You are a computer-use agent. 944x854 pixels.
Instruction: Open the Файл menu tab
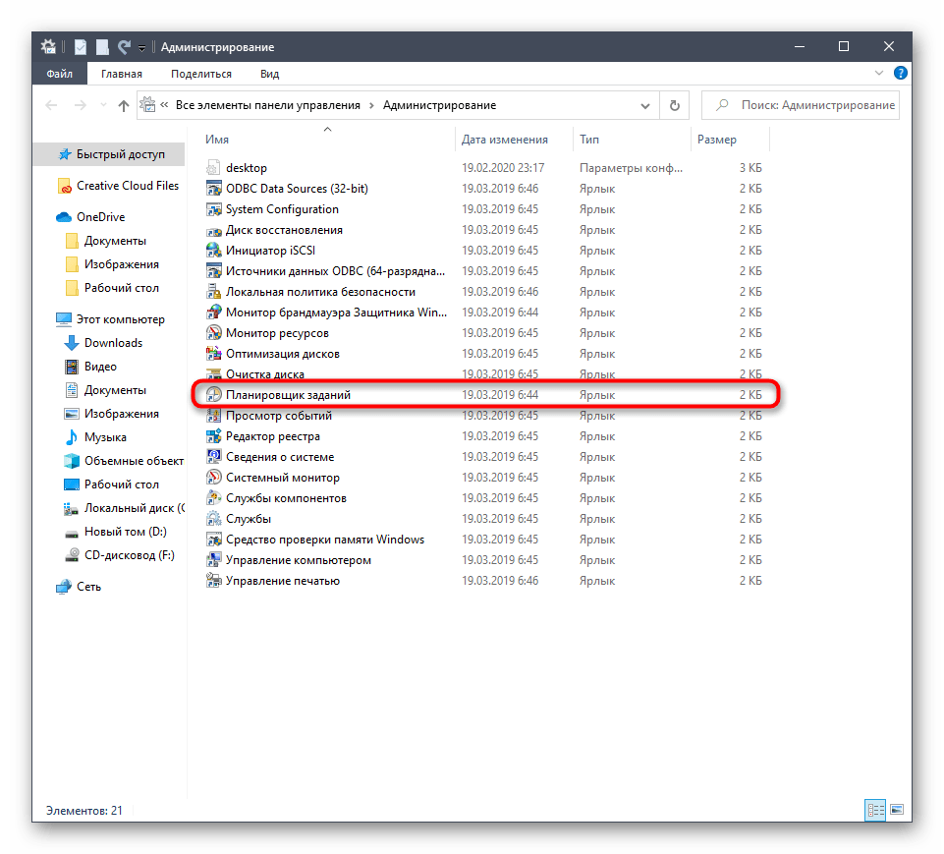click(x=59, y=74)
